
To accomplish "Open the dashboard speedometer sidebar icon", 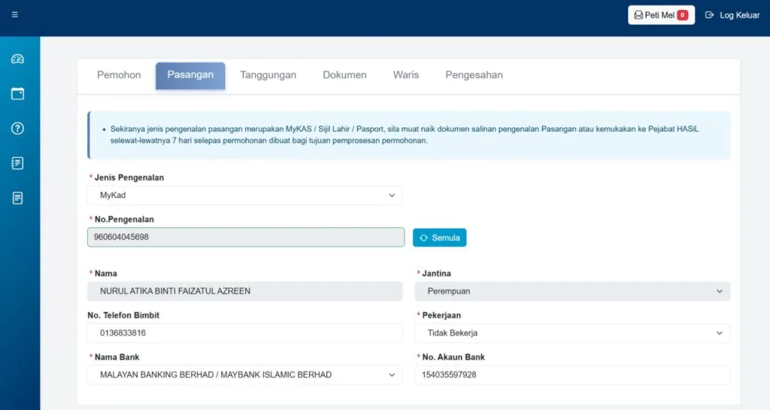I will pyautogui.click(x=18, y=59).
